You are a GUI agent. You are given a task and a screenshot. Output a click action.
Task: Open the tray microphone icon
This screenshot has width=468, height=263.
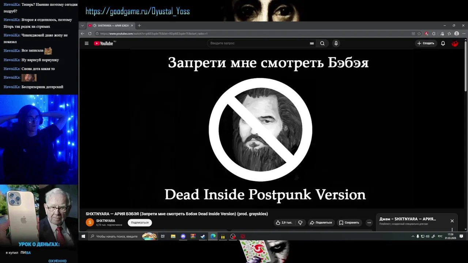(x=418, y=236)
